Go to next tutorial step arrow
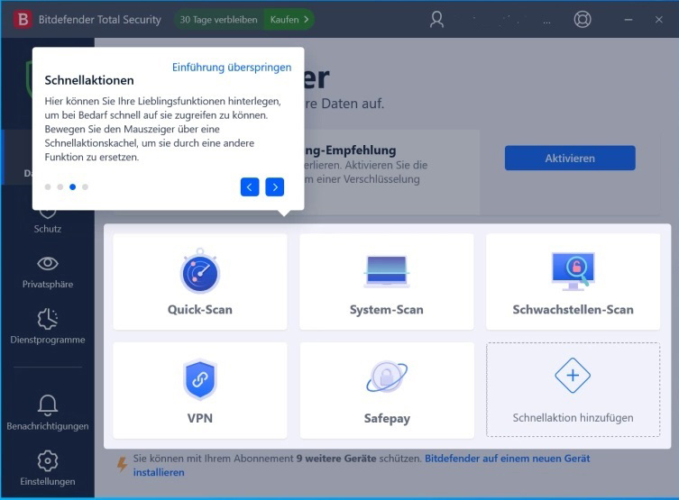Viewport: 679px width, 500px height. [x=274, y=186]
